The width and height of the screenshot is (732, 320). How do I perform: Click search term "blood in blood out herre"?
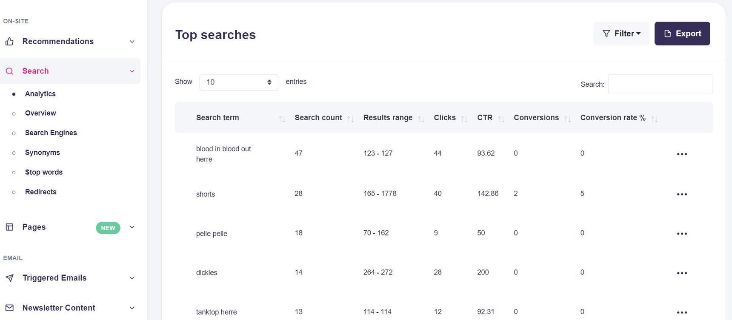tap(223, 154)
